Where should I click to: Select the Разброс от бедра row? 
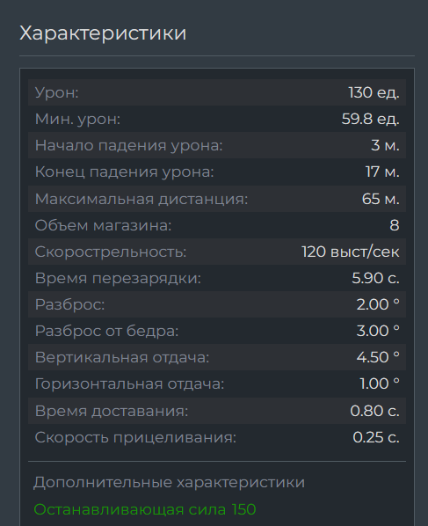[217, 331]
